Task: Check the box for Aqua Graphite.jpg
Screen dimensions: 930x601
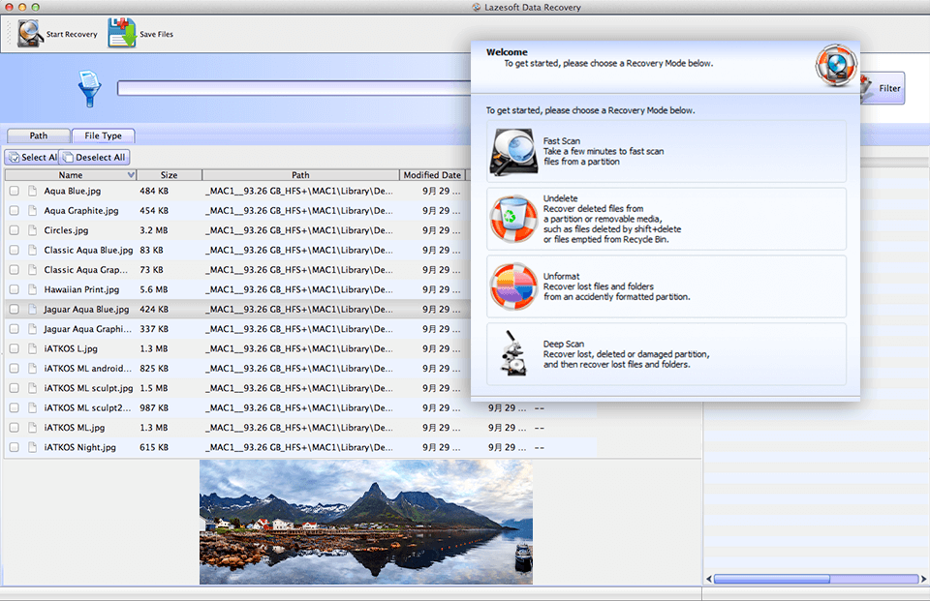Action: [15, 210]
